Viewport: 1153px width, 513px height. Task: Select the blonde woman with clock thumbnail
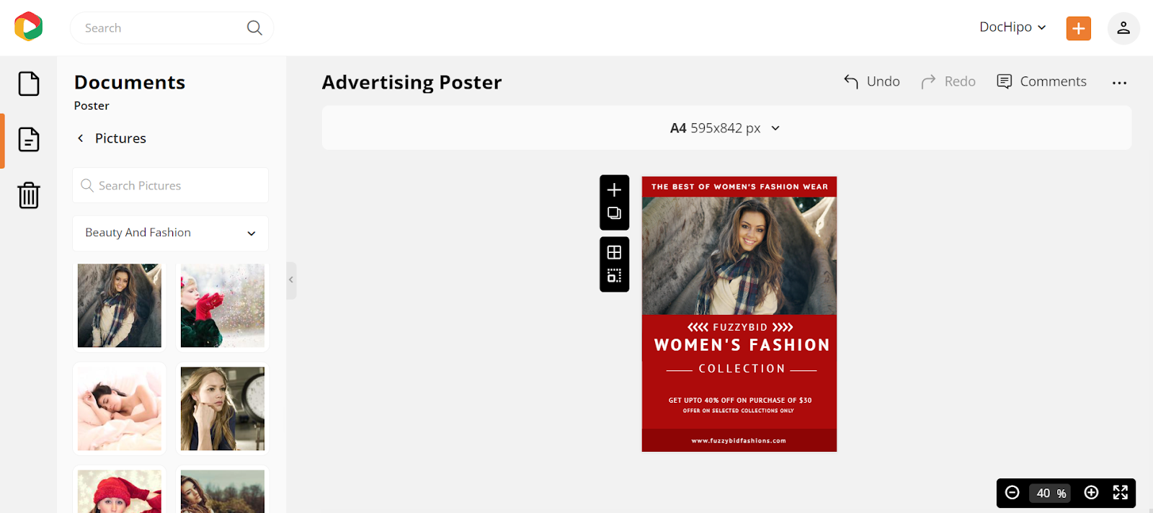223,409
